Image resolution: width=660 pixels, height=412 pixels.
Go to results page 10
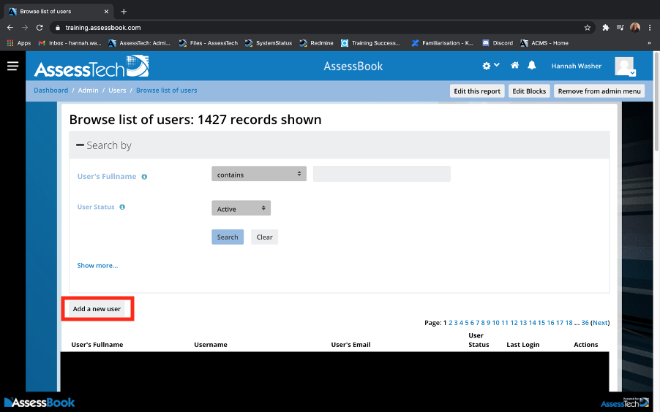pos(496,323)
